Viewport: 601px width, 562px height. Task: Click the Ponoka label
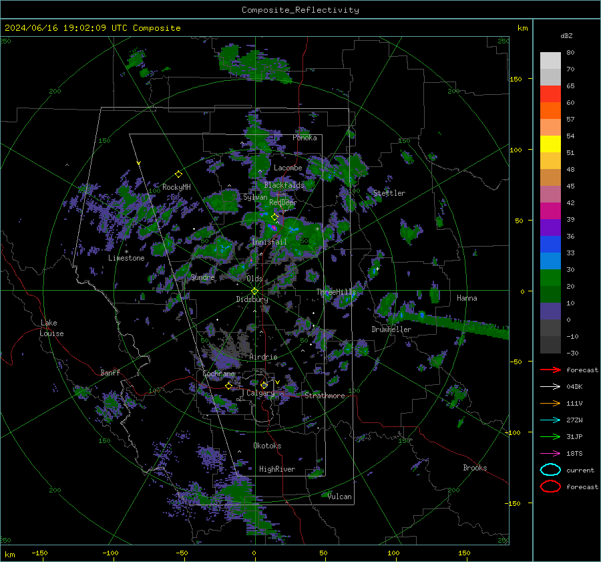pyautogui.click(x=305, y=138)
